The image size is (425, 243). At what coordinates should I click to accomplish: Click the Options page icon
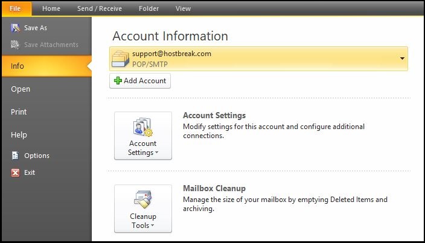pyautogui.click(x=15, y=156)
